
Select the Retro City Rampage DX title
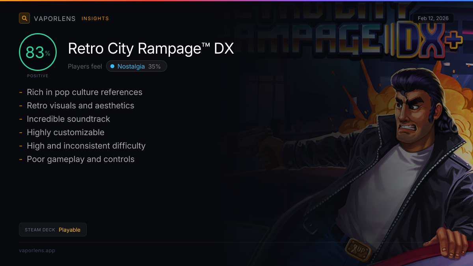click(151, 48)
